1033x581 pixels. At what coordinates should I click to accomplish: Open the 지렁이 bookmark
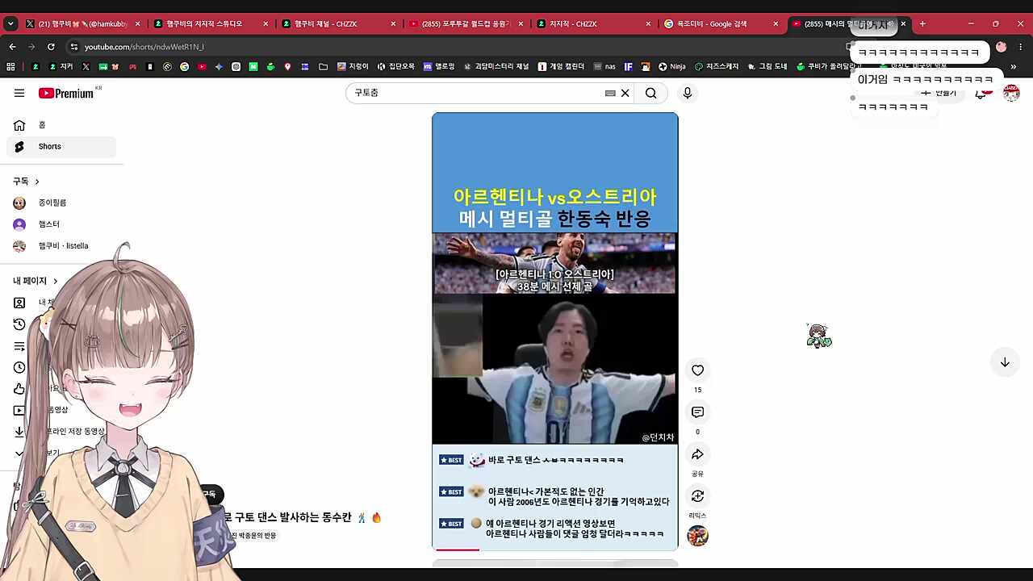tap(353, 67)
